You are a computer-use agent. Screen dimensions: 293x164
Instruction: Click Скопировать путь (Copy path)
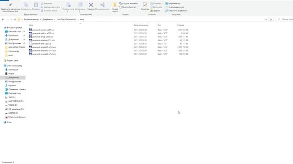[50, 7]
